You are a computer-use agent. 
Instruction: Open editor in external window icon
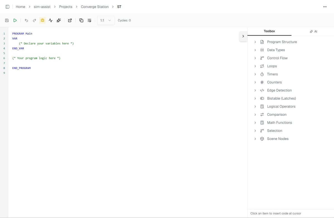pos(70,20)
